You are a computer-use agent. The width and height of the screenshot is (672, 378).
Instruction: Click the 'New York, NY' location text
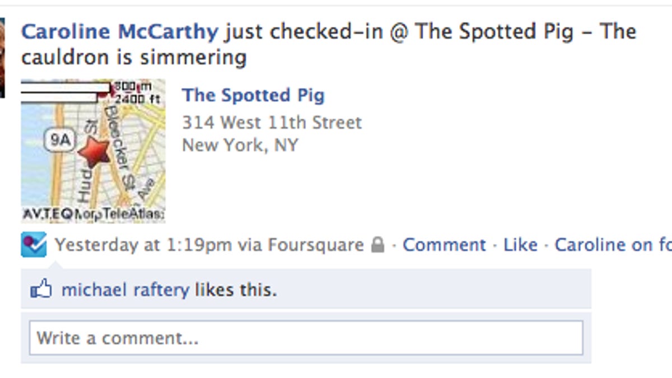(240, 146)
